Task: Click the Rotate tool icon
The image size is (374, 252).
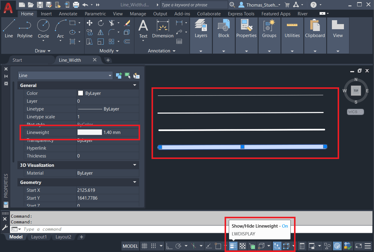Action: (101, 23)
